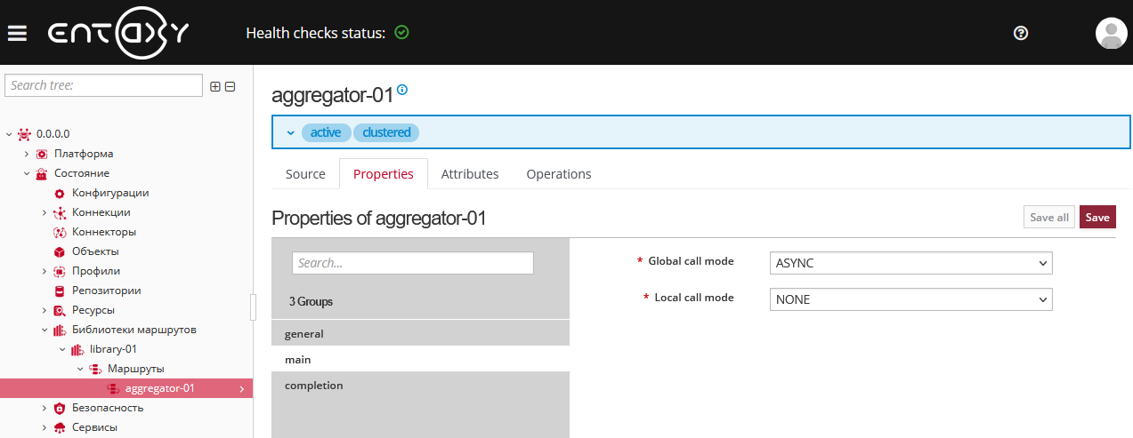Collapse the Библиотеки маршрутов tree node
1133x438 pixels.
[45, 330]
